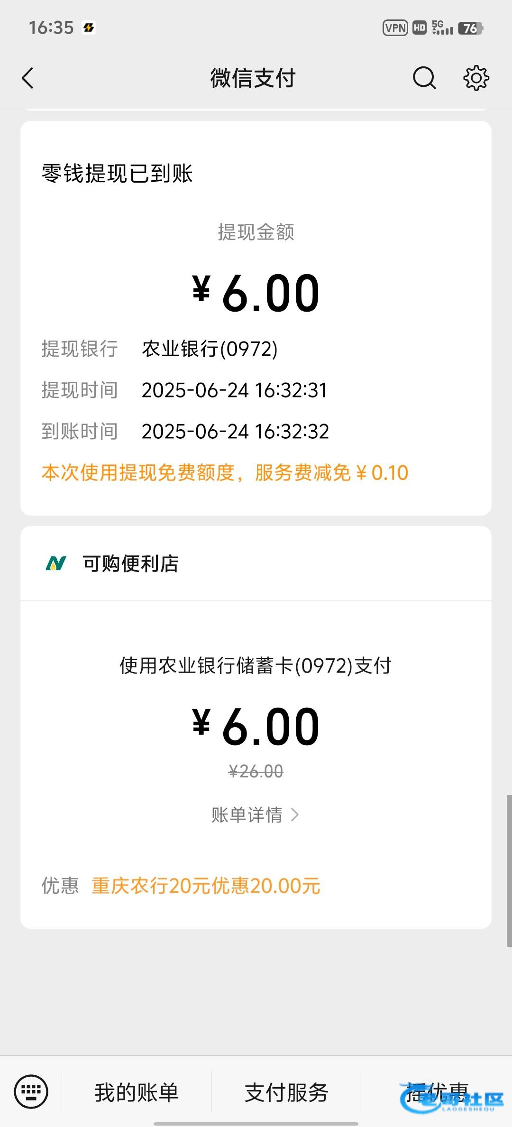Viewport: 512px width, 1127px height.
Task: Tap the VPN status icon
Action: (395, 28)
